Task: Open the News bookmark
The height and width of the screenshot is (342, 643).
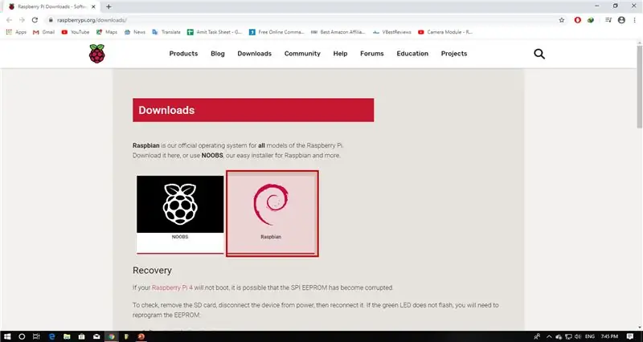Action: coord(135,32)
